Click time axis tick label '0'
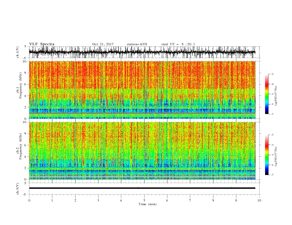This screenshot has height=225, width=292. coord(29,200)
